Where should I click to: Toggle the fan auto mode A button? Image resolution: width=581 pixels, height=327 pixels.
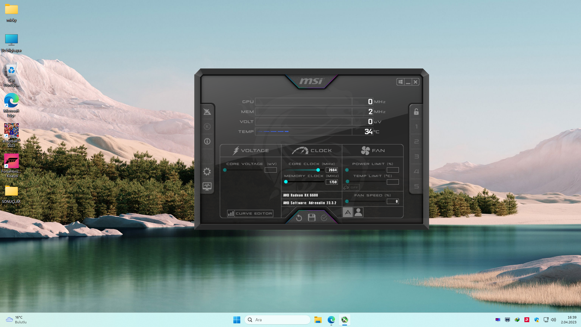(x=348, y=212)
